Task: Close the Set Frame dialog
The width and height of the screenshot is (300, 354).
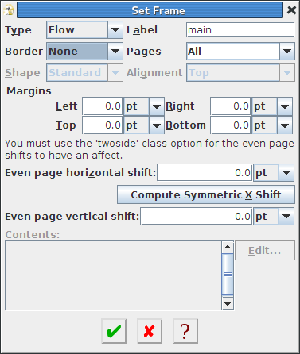Action: [x=291, y=10]
